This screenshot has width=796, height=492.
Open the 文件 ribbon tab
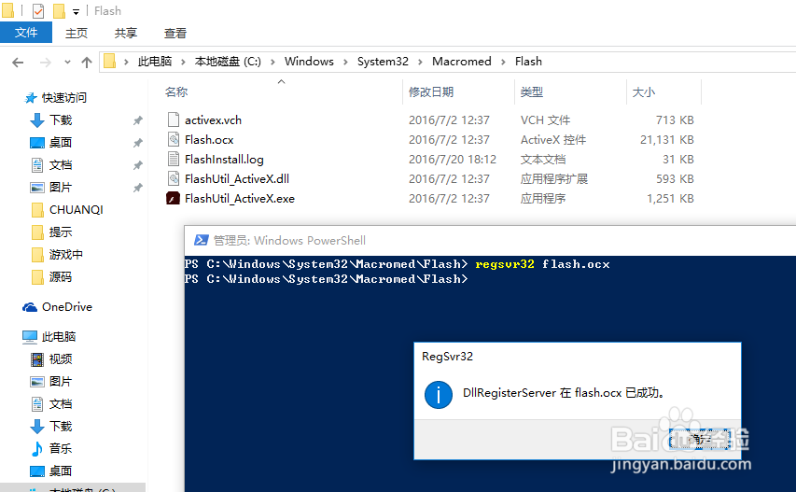[26, 33]
